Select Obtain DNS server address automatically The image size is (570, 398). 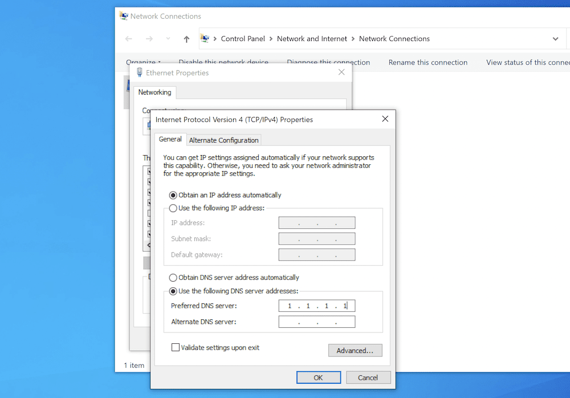coord(234,278)
